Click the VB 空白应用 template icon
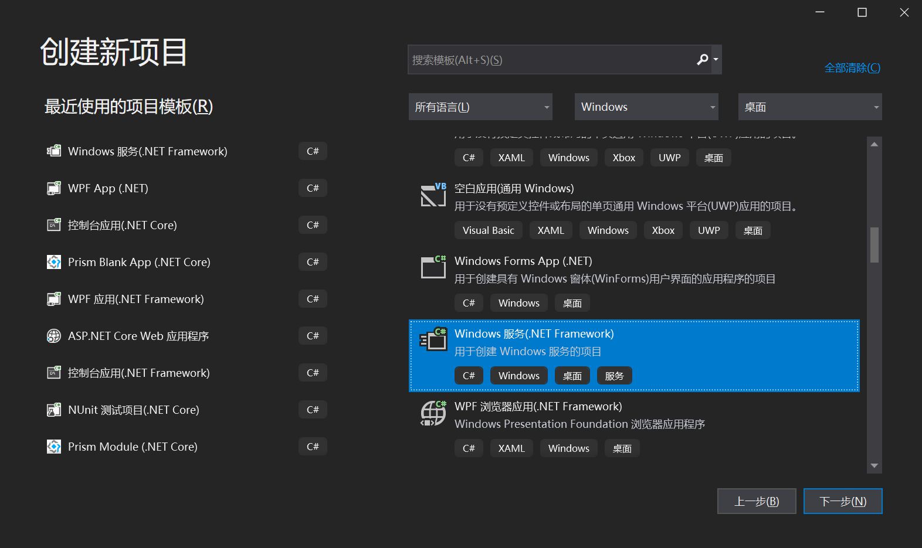Screen dimensions: 922x548 [x=433, y=195]
